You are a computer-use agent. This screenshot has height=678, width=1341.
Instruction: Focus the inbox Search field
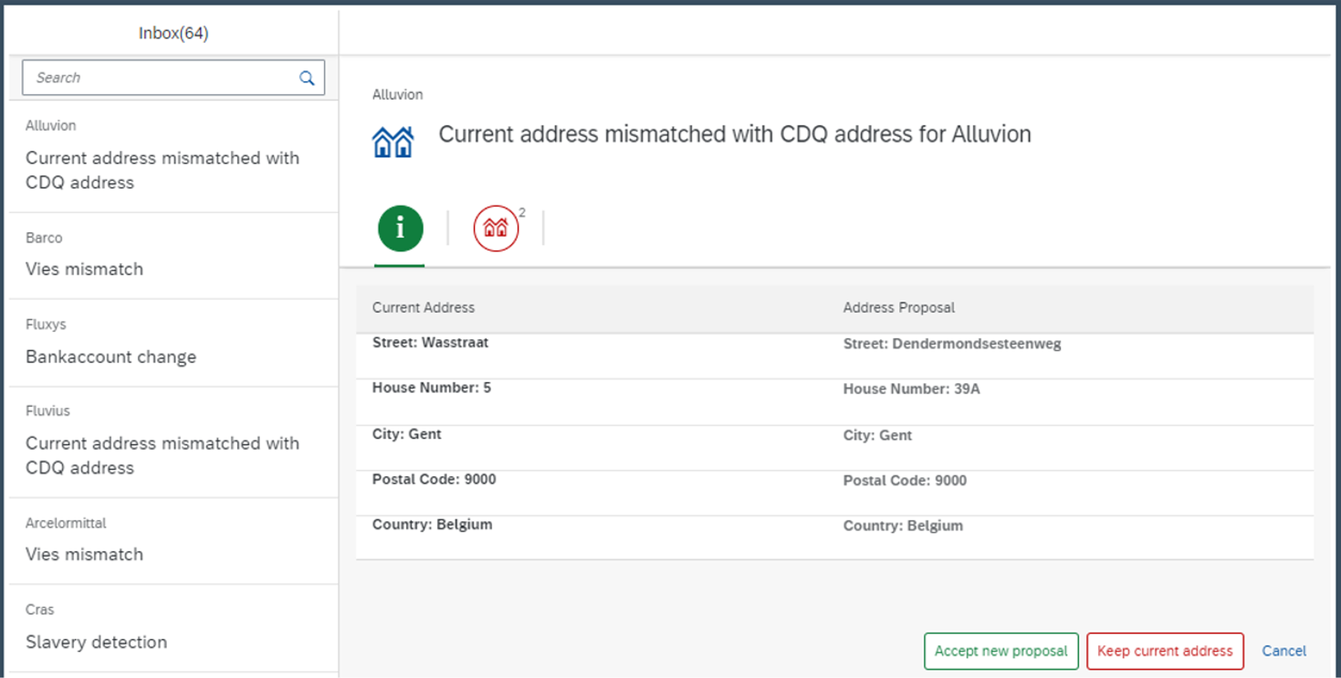(174, 78)
